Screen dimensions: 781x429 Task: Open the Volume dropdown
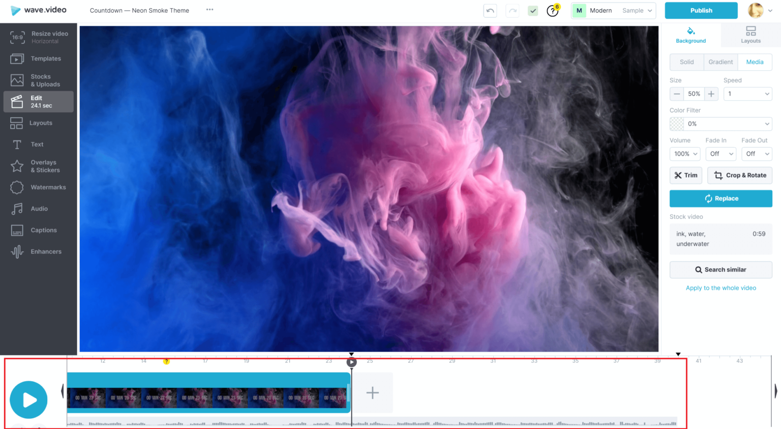(684, 154)
